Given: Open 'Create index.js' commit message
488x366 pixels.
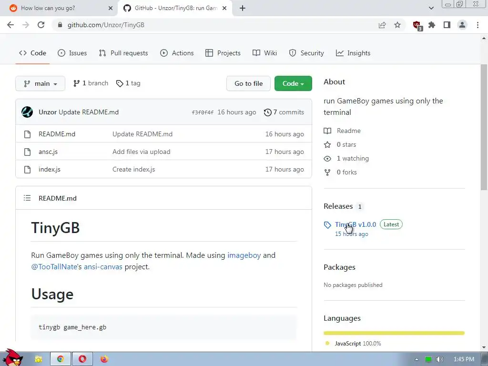Looking at the screenshot, I should coord(133,169).
